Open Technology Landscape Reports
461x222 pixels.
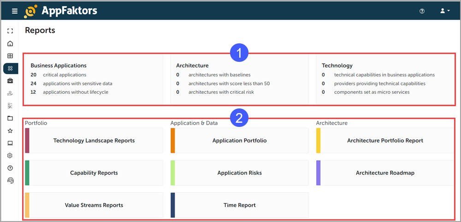tap(94, 141)
